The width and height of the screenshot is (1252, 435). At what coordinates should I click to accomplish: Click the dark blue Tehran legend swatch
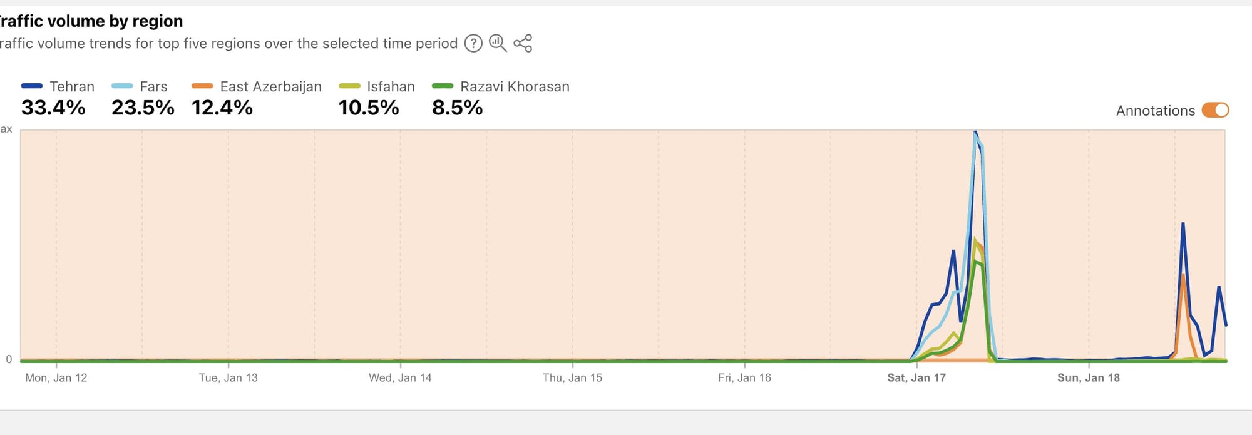pos(32,86)
